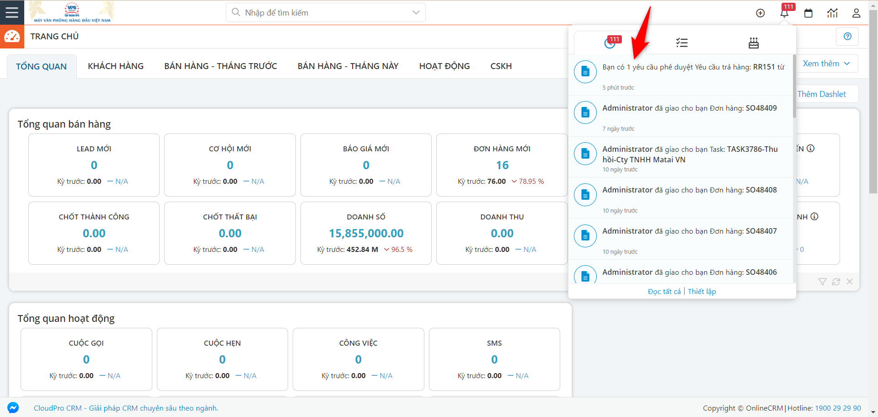Open the RR151 return request notification
878x417 pixels.
click(x=680, y=75)
